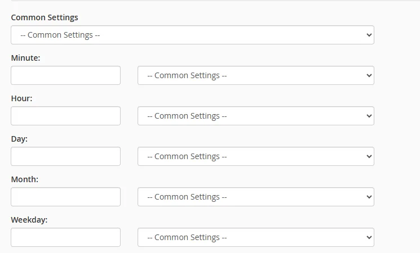Open the top Common Settings dropdown
420x253 pixels.
click(x=192, y=35)
